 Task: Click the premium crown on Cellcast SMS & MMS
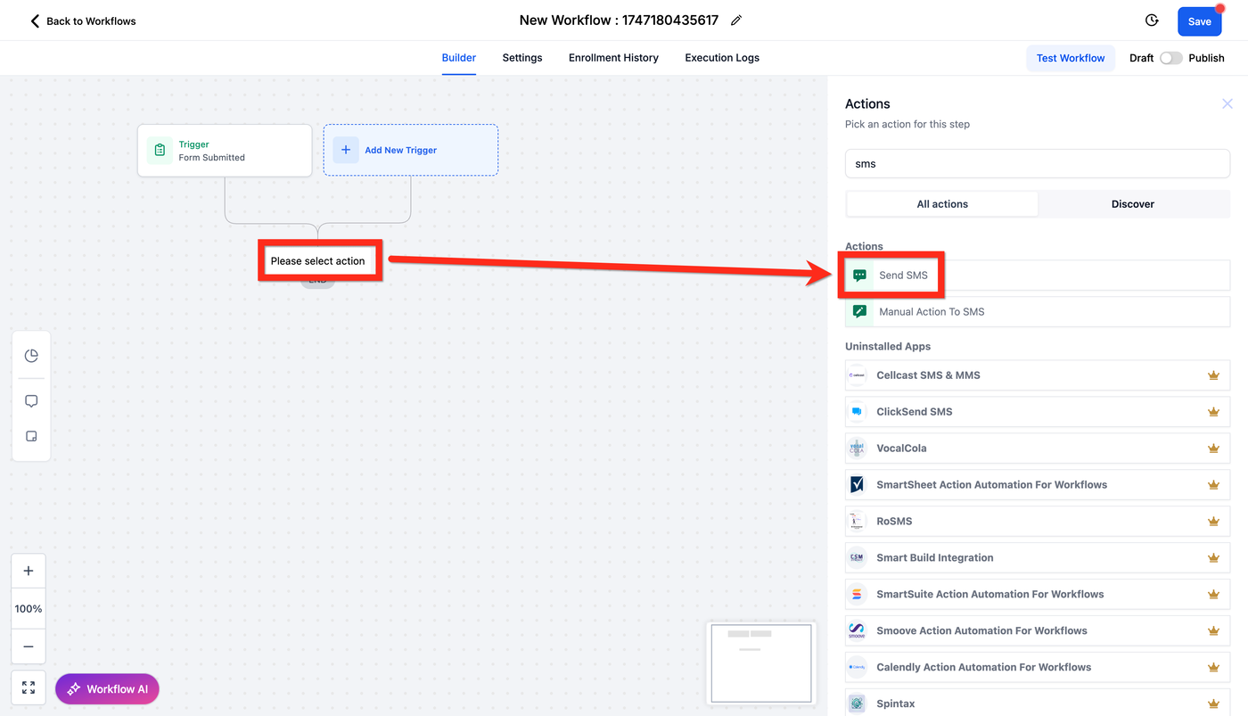(1213, 375)
